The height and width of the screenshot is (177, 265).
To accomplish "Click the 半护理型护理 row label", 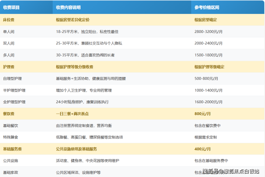I will [14, 90].
